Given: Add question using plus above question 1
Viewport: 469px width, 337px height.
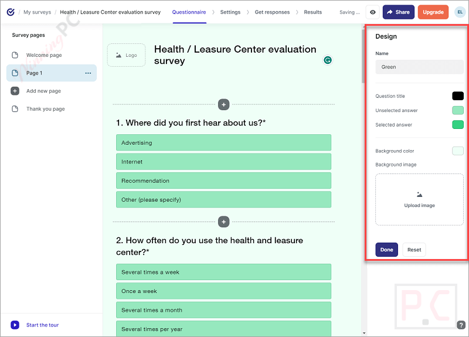Looking at the screenshot, I should (x=224, y=105).
